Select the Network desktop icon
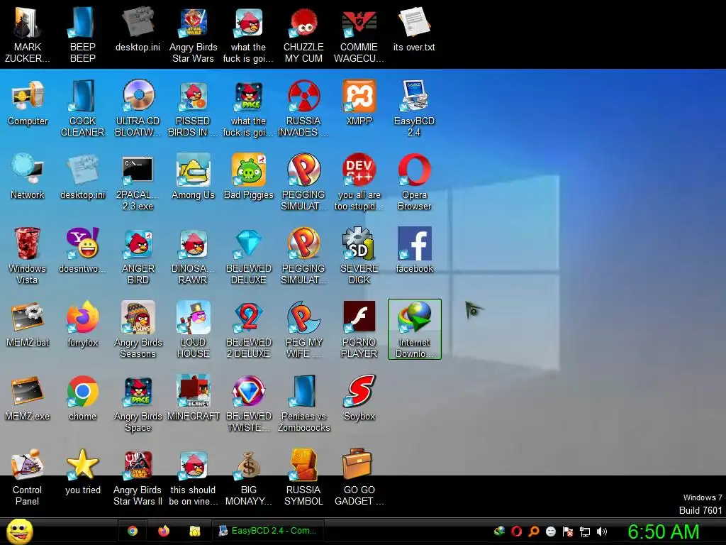 click(x=28, y=177)
